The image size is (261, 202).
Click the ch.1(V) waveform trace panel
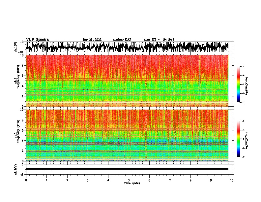(x=129, y=47)
